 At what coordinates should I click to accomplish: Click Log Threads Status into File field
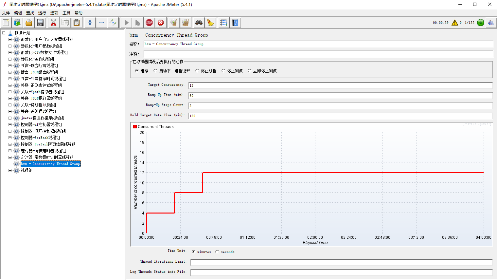click(342, 272)
